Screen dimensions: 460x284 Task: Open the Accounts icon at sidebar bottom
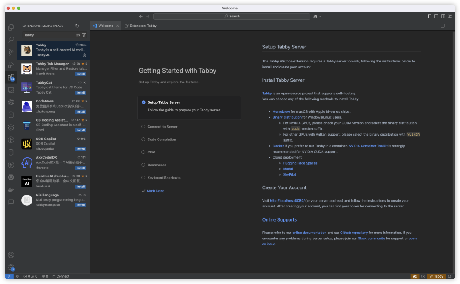pyautogui.click(x=11, y=255)
